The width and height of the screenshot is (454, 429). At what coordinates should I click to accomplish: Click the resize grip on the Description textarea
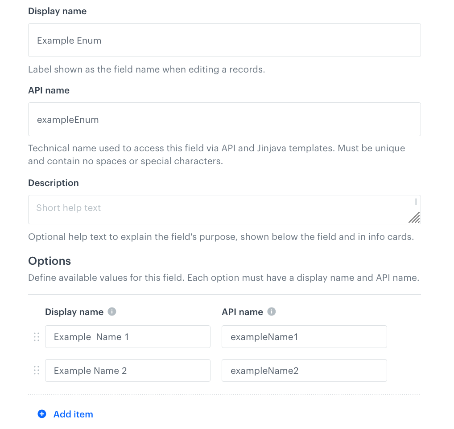coord(415,218)
